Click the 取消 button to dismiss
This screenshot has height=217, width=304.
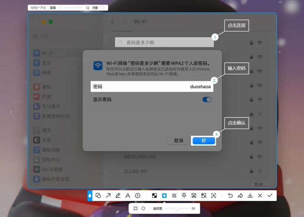pos(178,141)
